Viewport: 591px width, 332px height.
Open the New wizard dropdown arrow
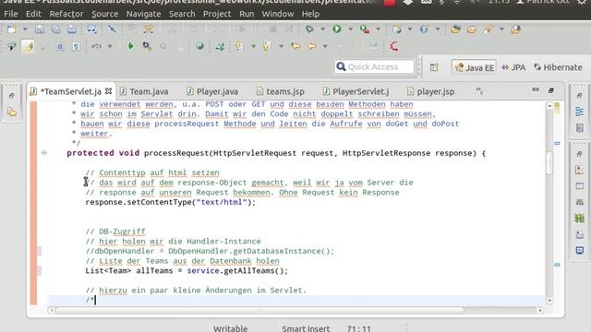point(25,30)
